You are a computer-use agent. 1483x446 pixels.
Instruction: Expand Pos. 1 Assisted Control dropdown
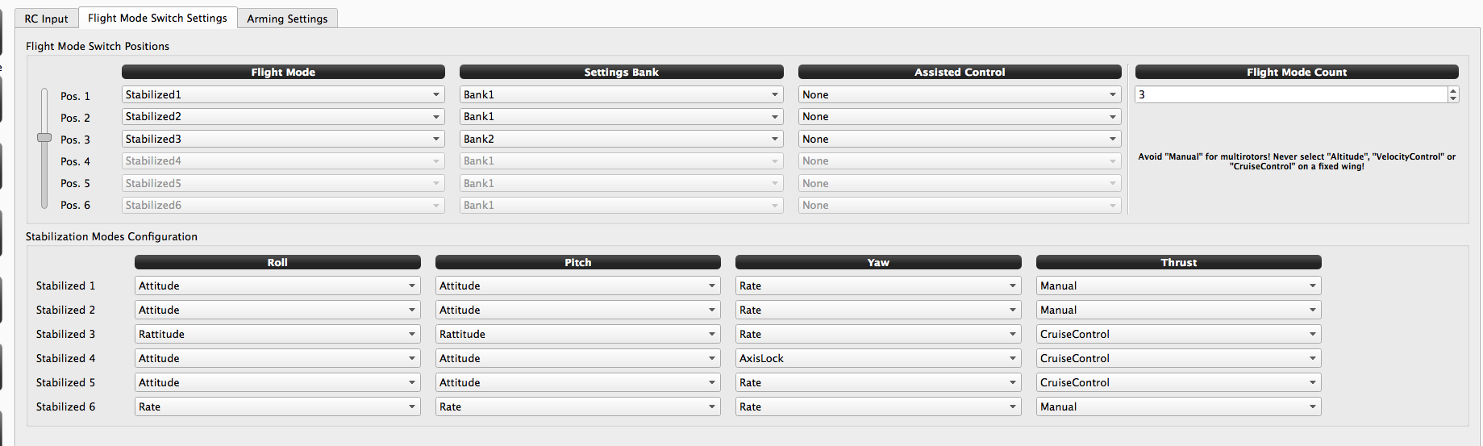tap(960, 94)
